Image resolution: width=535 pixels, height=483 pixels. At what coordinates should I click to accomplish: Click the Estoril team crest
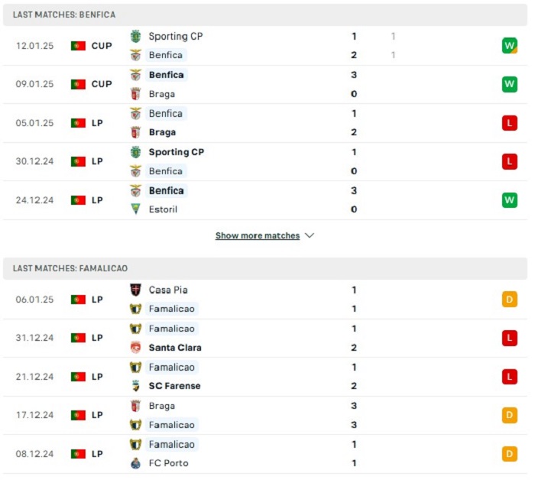coord(135,209)
